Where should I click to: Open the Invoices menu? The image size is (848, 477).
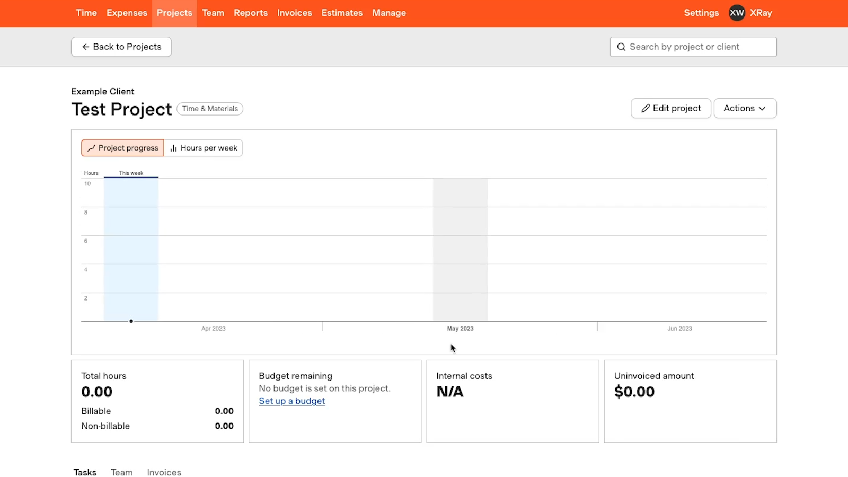pos(294,13)
